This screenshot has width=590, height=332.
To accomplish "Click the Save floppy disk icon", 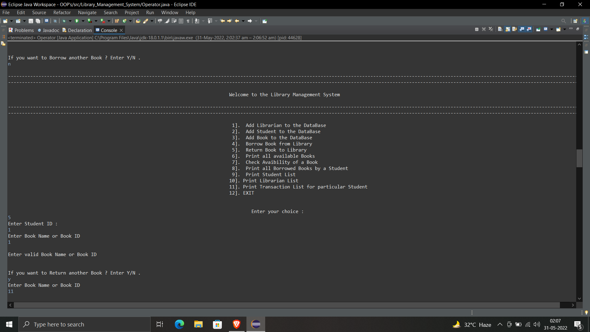I will click(x=31, y=21).
